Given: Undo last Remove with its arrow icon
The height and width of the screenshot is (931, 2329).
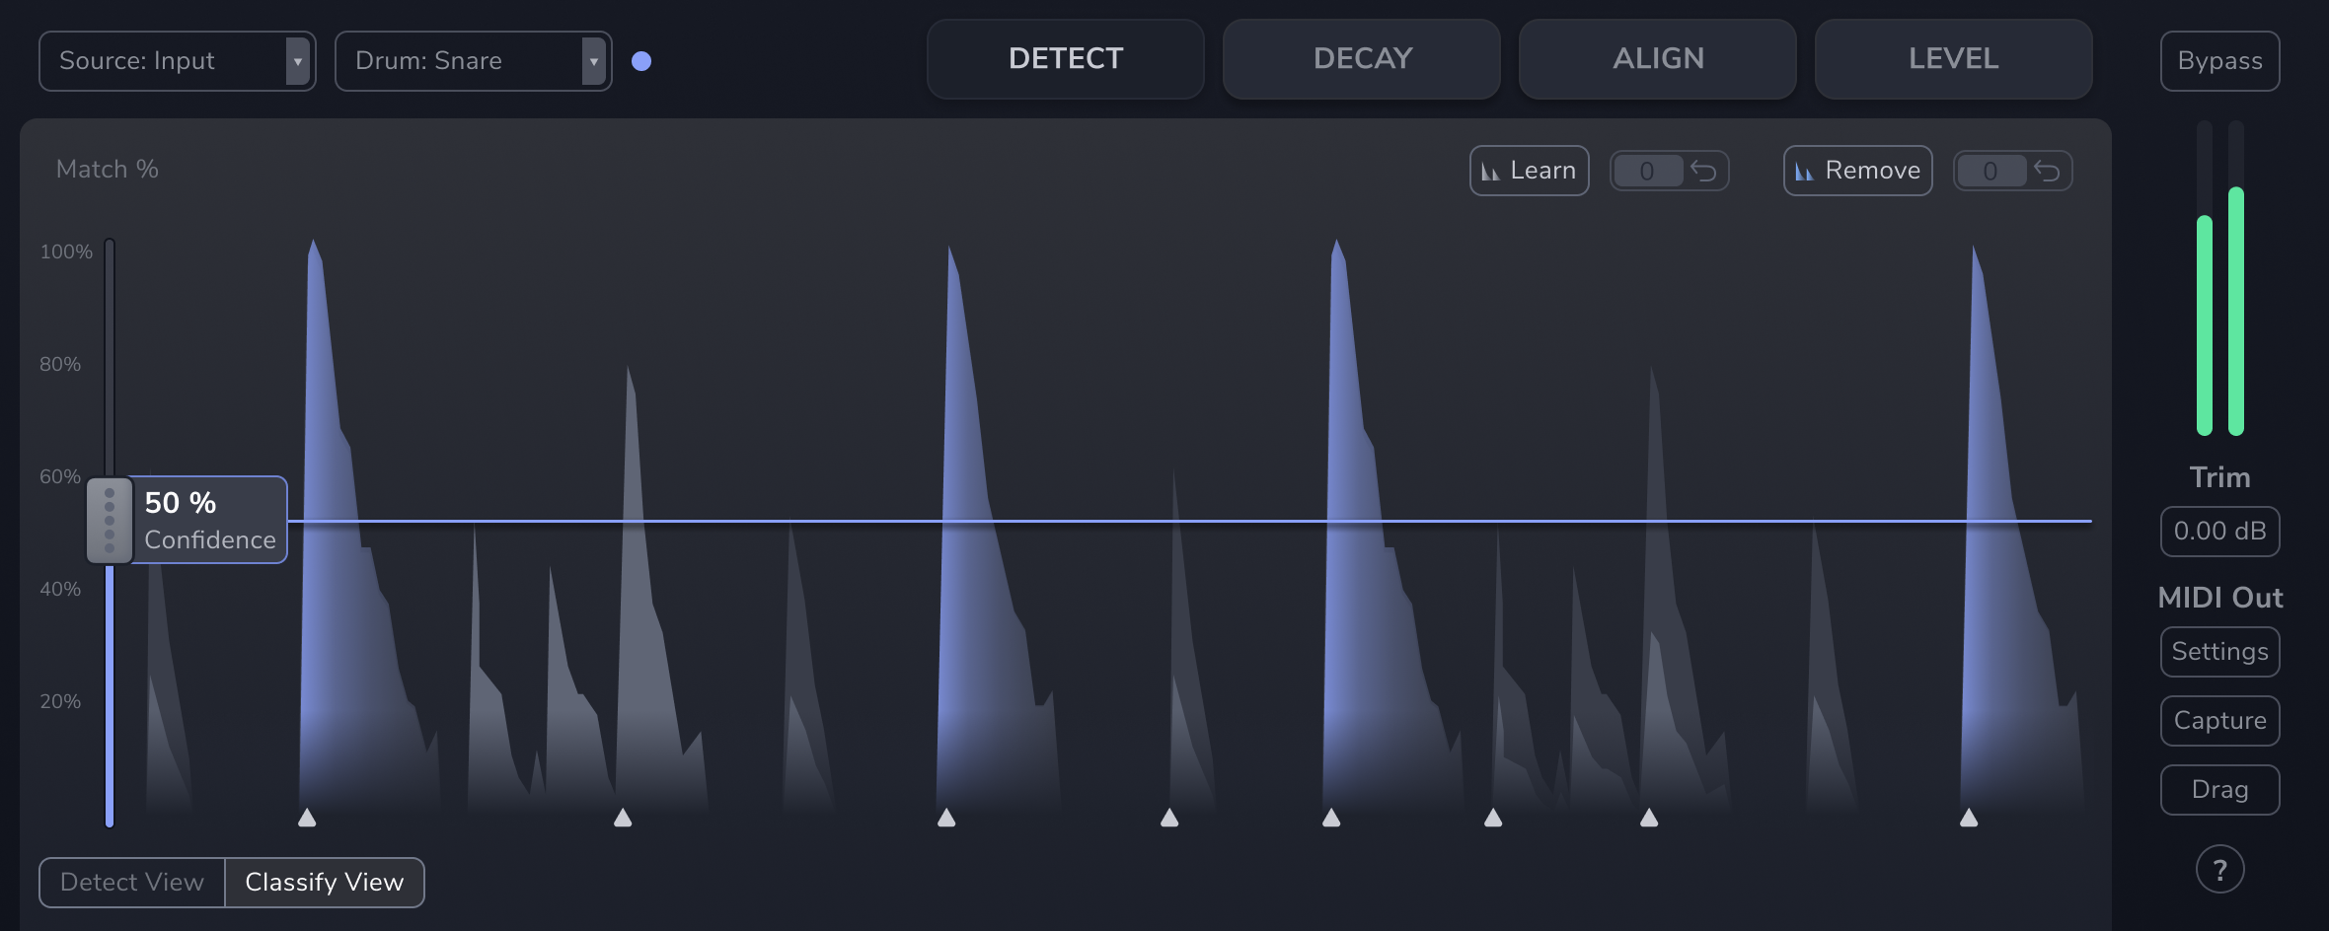Looking at the screenshot, I should (x=2048, y=171).
